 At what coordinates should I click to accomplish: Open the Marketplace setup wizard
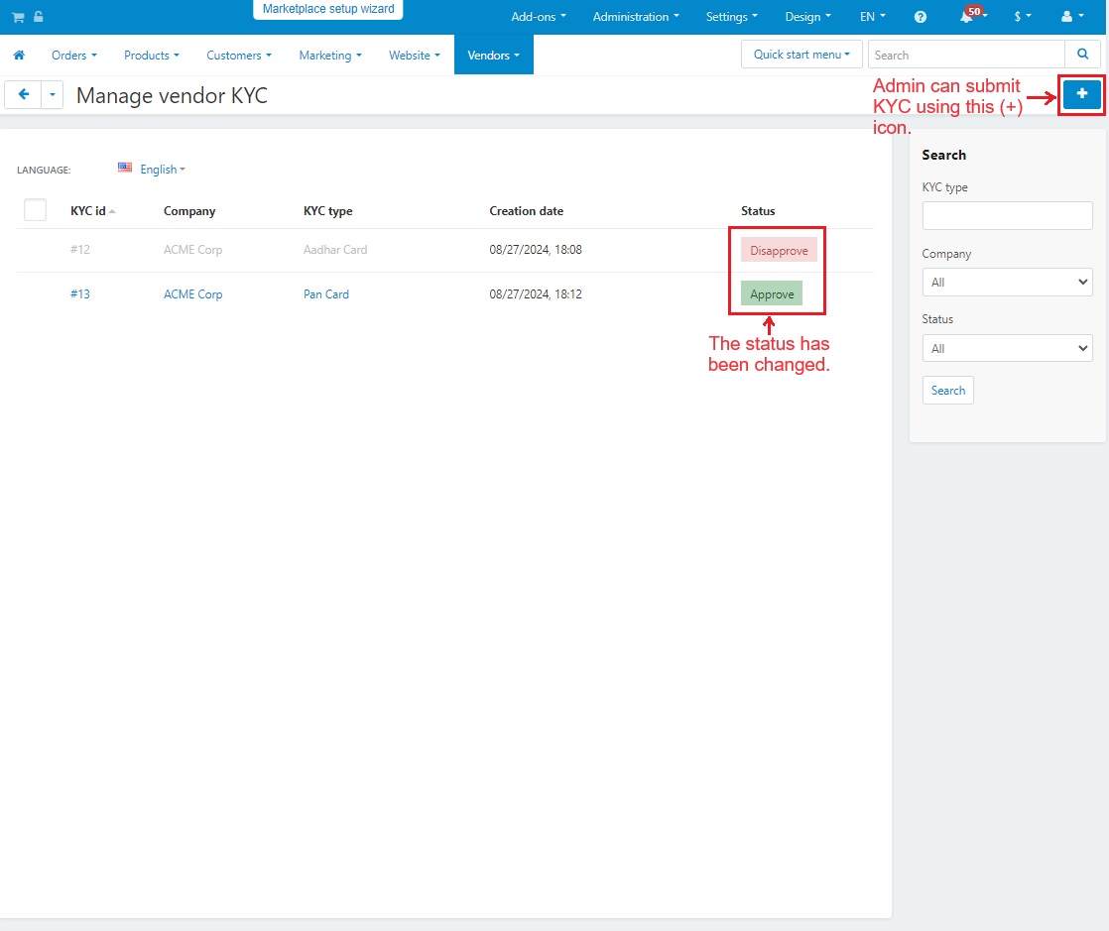328,9
